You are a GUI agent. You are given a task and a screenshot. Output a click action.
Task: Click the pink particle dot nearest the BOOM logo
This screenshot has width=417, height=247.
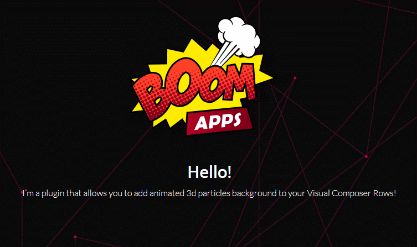(x=295, y=78)
